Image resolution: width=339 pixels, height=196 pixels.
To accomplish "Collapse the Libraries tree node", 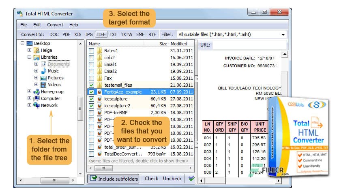I will [x=30, y=57].
